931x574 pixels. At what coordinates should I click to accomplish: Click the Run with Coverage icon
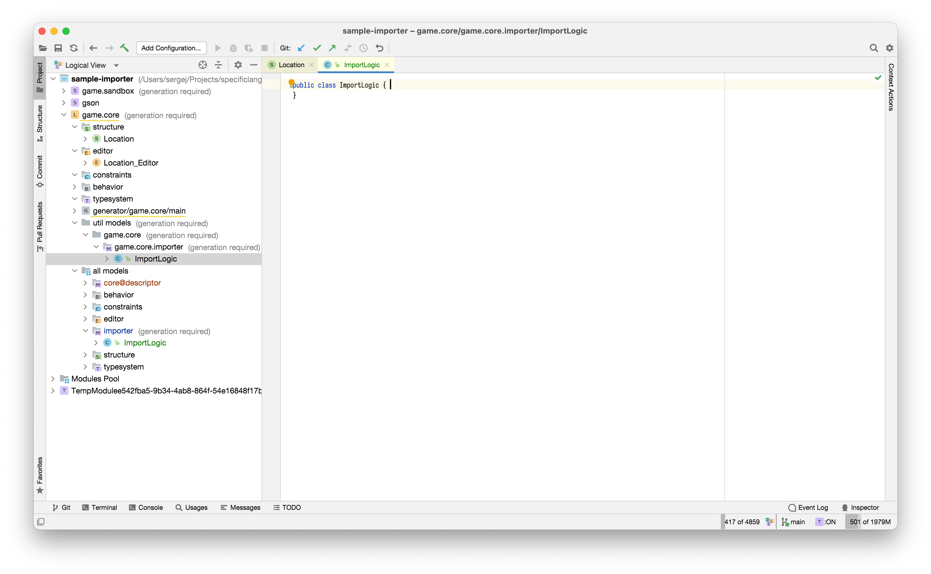pyautogui.click(x=249, y=48)
